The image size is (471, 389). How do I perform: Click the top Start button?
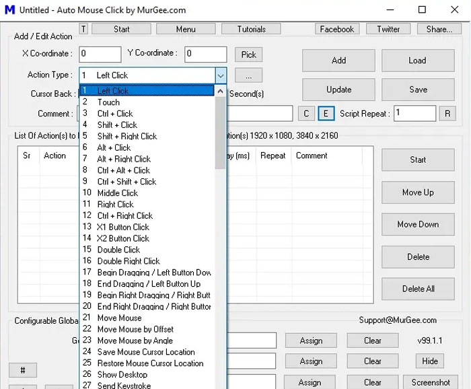[x=121, y=29]
